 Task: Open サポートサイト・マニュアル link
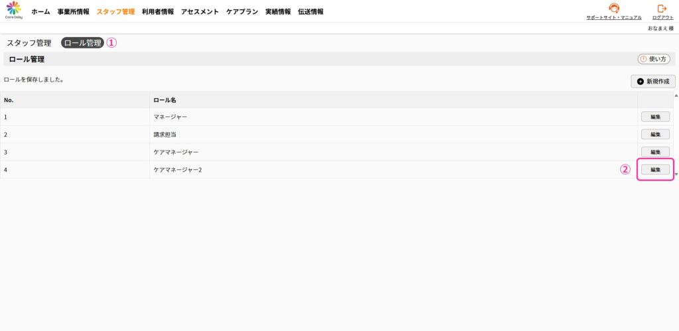613,18
